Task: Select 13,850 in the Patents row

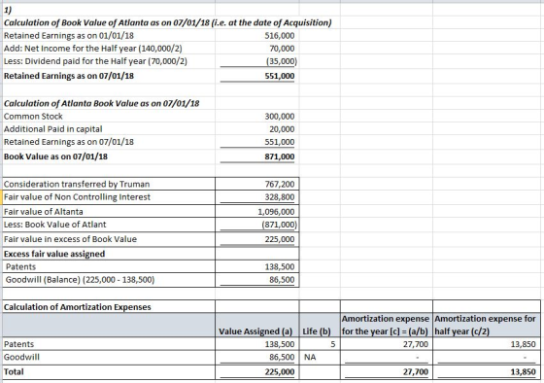Action: [x=524, y=344]
